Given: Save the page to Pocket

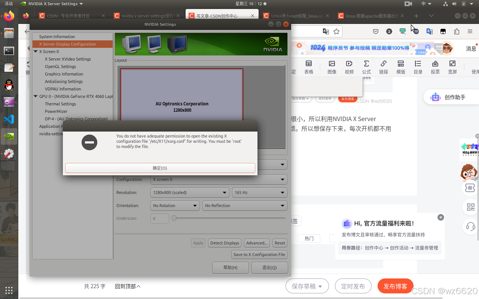Looking at the screenshot, I should tap(376, 32).
